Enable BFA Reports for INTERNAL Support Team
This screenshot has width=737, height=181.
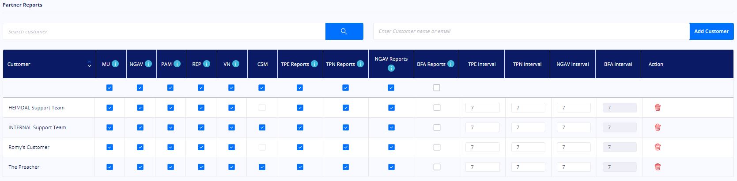pyautogui.click(x=437, y=127)
